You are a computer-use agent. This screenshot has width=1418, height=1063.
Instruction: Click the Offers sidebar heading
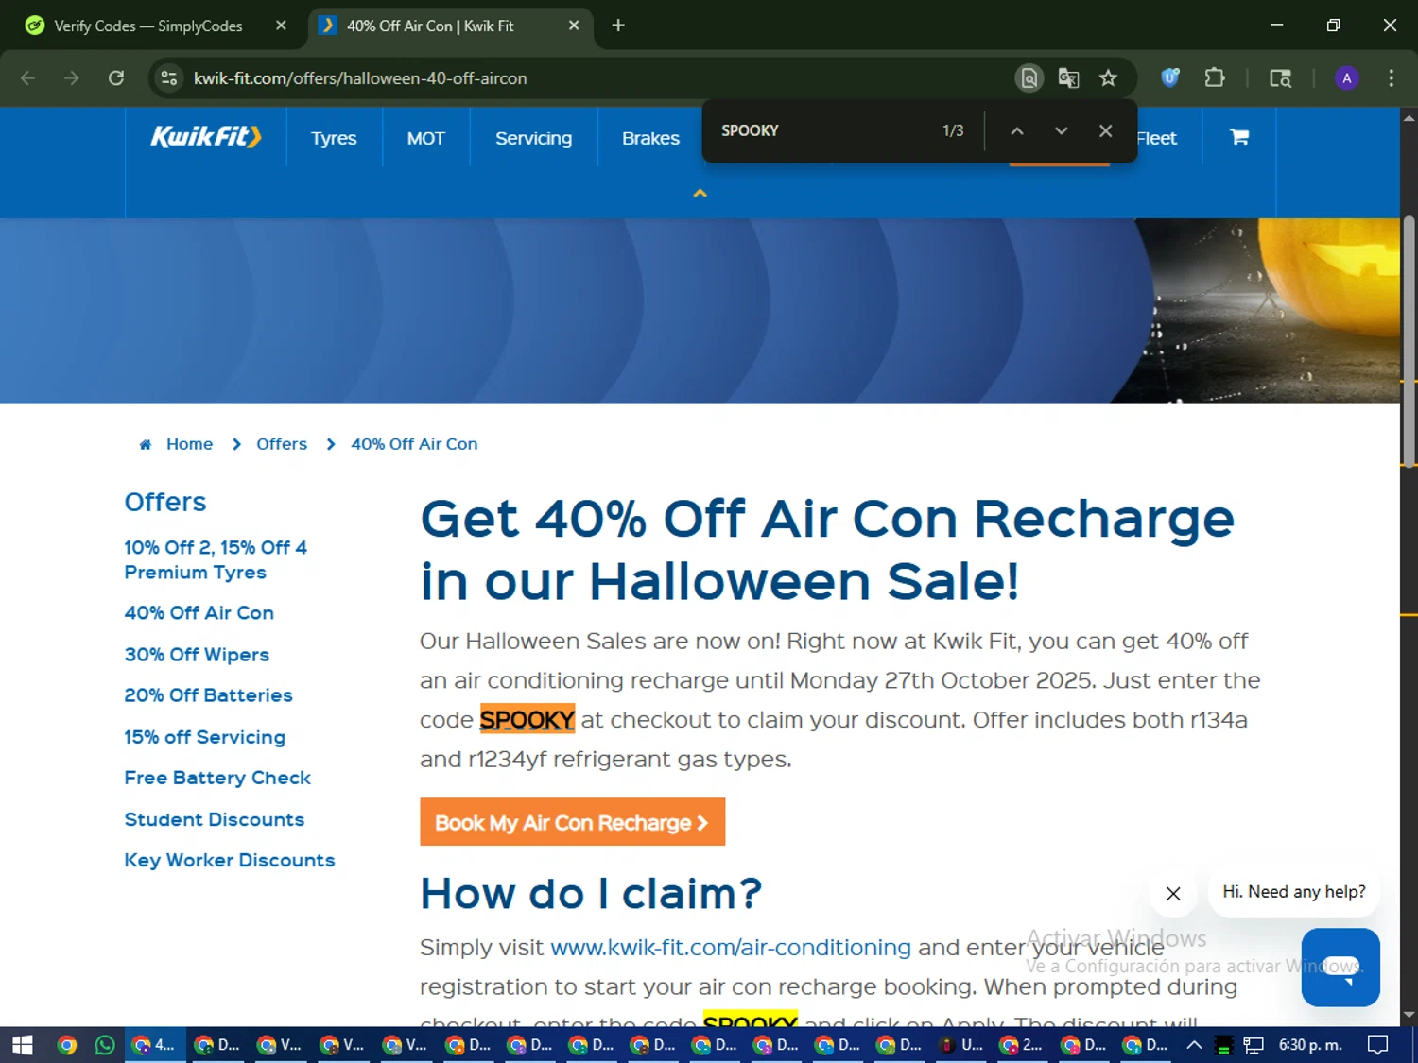(165, 502)
